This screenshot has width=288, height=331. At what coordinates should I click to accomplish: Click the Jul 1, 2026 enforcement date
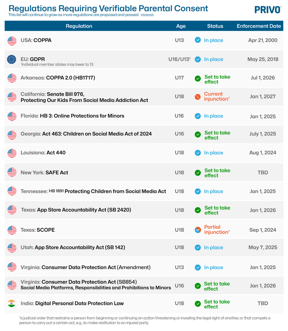(263, 78)
